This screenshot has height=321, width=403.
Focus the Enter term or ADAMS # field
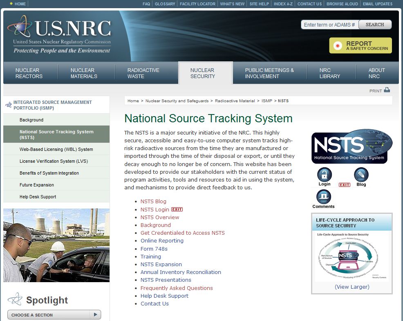(330, 25)
